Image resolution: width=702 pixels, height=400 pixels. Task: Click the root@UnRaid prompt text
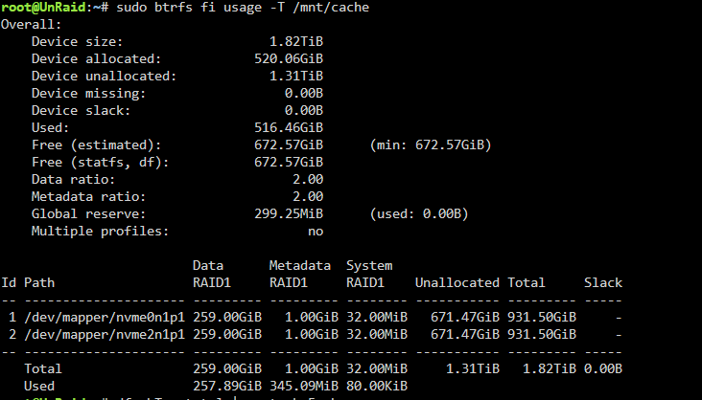pyautogui.click(x=45, y=8)
